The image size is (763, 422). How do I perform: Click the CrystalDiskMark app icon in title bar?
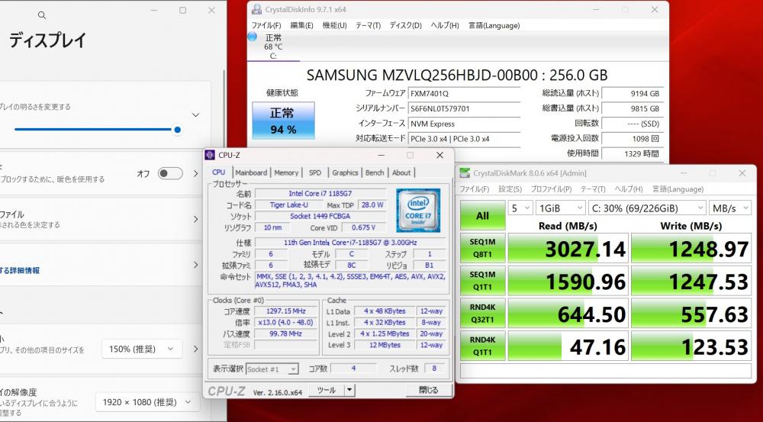[465, 172]
